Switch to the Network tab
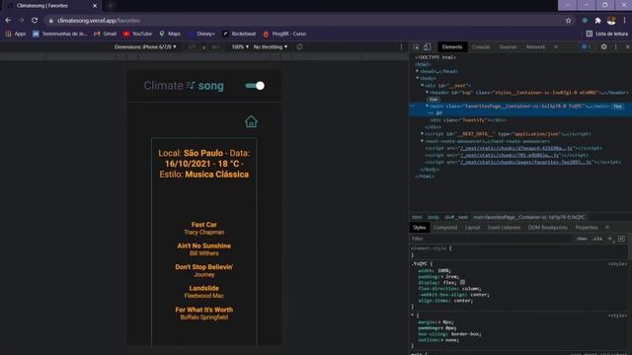Viewport: 632px width, 355px height. click(535, 47)
